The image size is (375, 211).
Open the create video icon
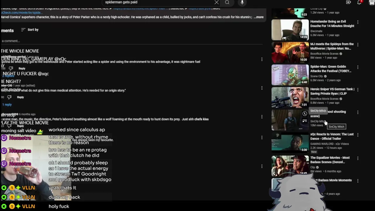pos(348,2)
